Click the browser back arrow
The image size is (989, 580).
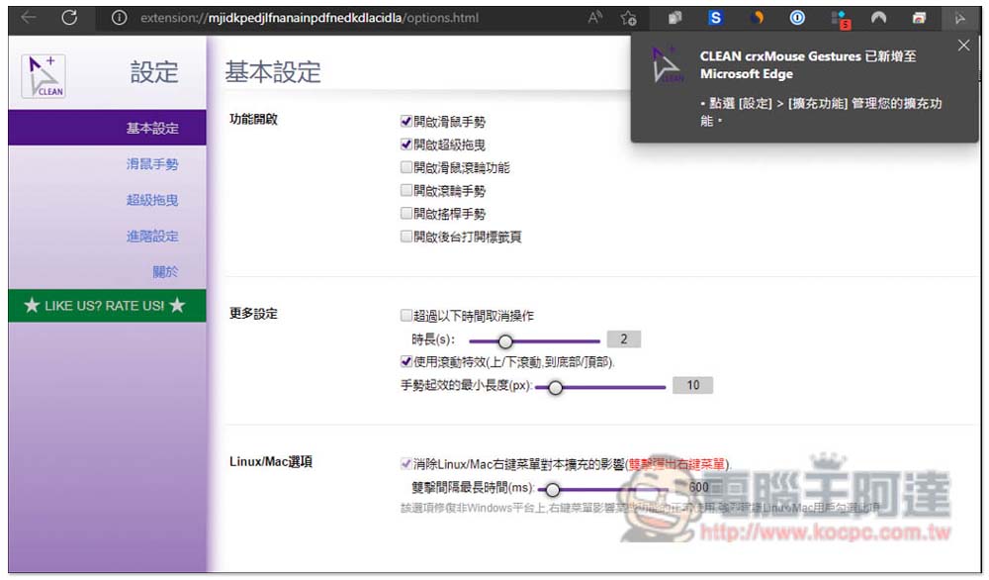29,18
